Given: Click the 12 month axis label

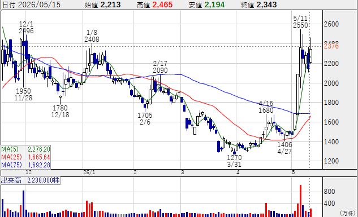Looking at the screenshot, I should tap(28, 172).
